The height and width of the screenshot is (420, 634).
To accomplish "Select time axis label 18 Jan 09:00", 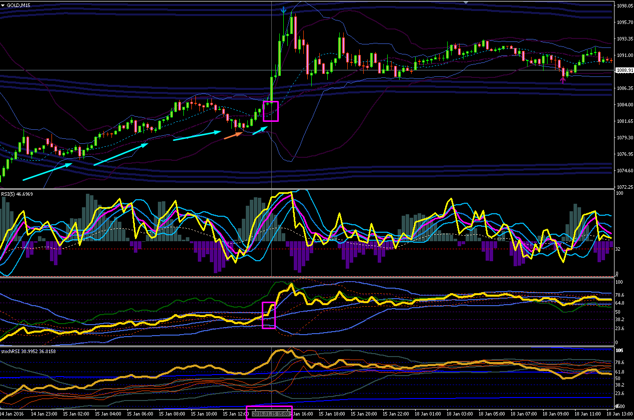I will pos(556,414).
